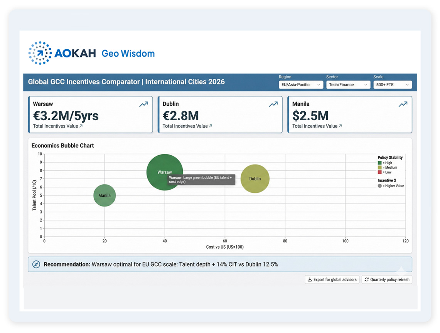Open Manila Total Incentives Value link
Screen dimensions: 440x333
[x=317, y=126]
